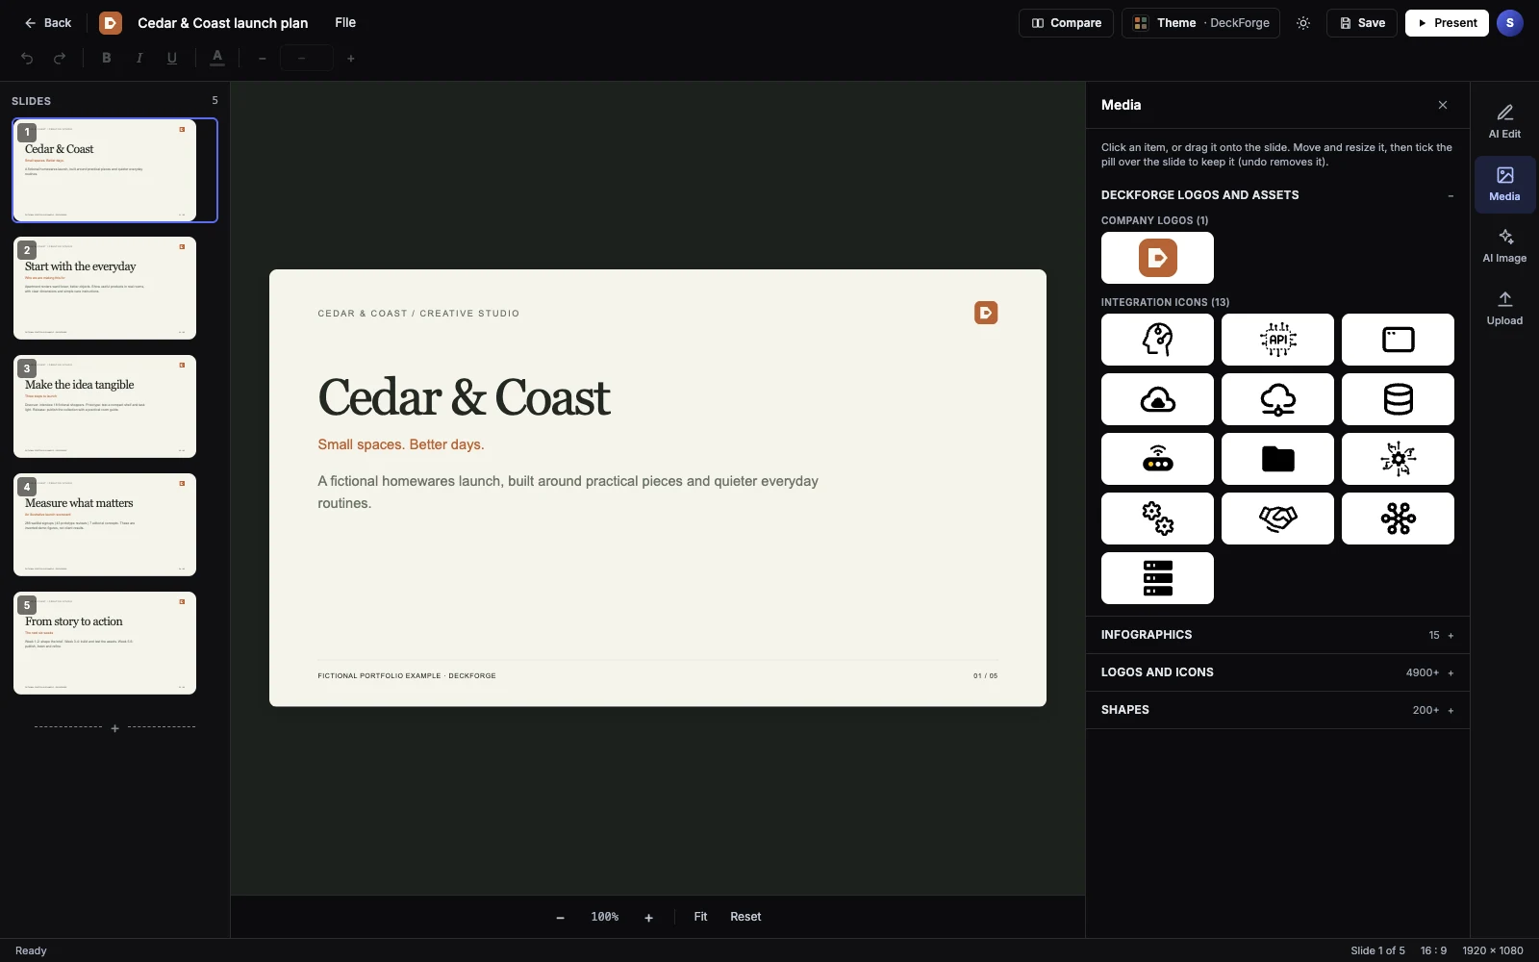This screenshot has height=962, width=1539.
Task: Expand the Logos and Icons section
Action: click(1277, 672)
